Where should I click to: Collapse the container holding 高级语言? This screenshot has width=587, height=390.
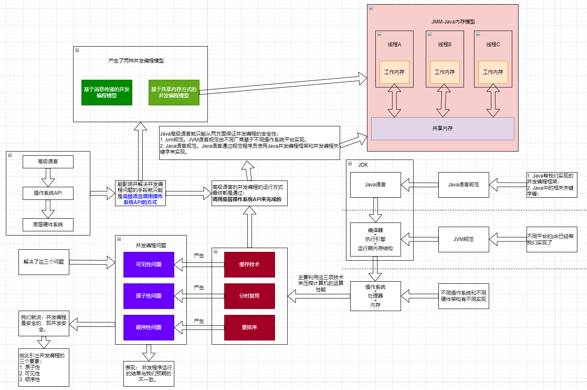click(10, 155)
